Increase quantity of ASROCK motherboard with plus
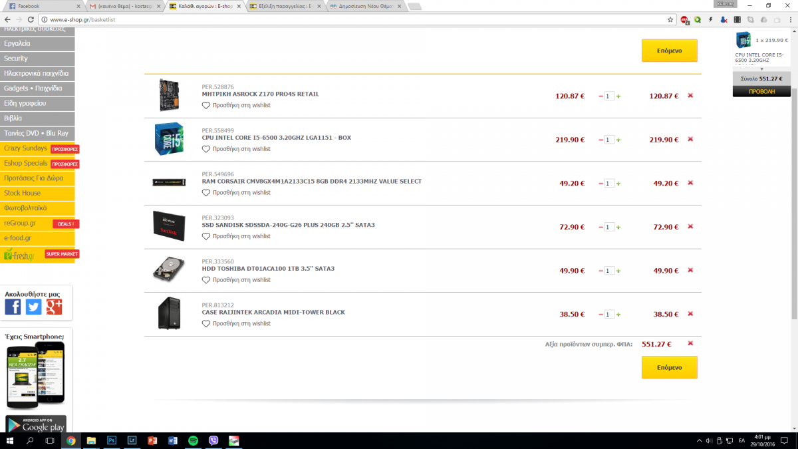The height and width of the screenshot is (449, 798). click(618, 96)
